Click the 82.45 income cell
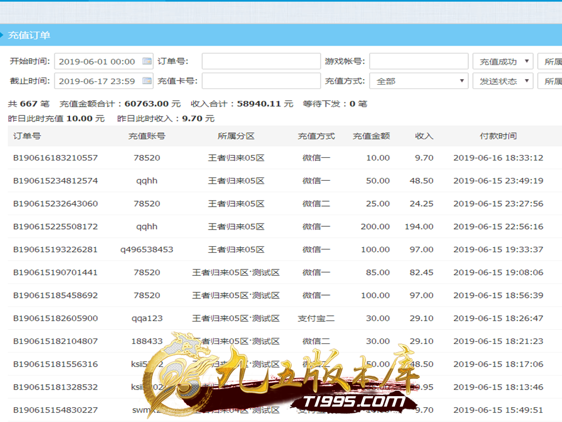The image size is (562, 422). click(x=421, y=273)
